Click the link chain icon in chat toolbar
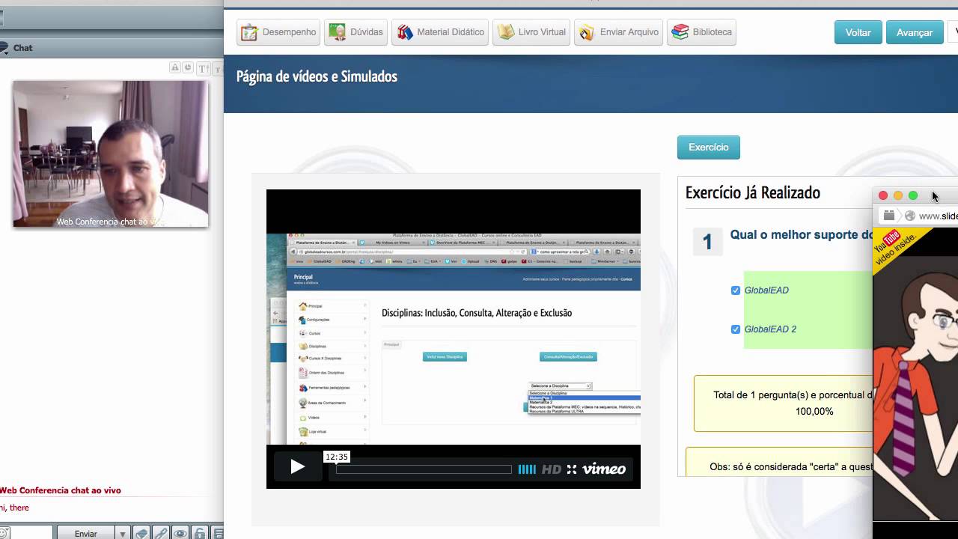Screen dimensions: 958x539 [x=160, y=533]
